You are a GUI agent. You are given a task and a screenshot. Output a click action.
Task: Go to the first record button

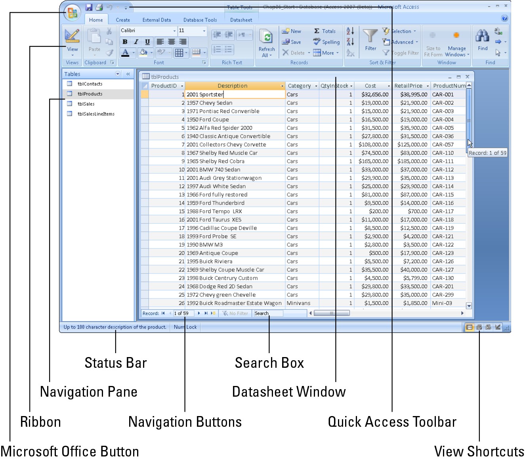pos(163,313)
